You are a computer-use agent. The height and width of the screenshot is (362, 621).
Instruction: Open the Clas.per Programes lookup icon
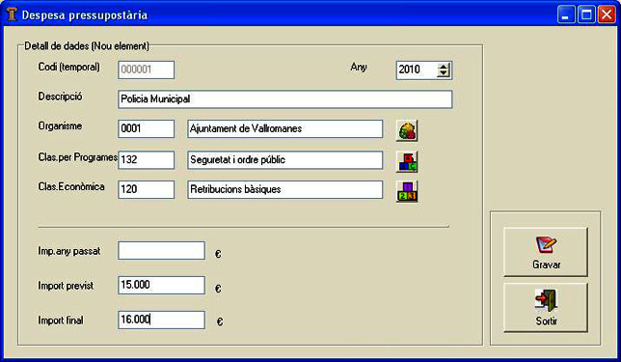[407, 161]
